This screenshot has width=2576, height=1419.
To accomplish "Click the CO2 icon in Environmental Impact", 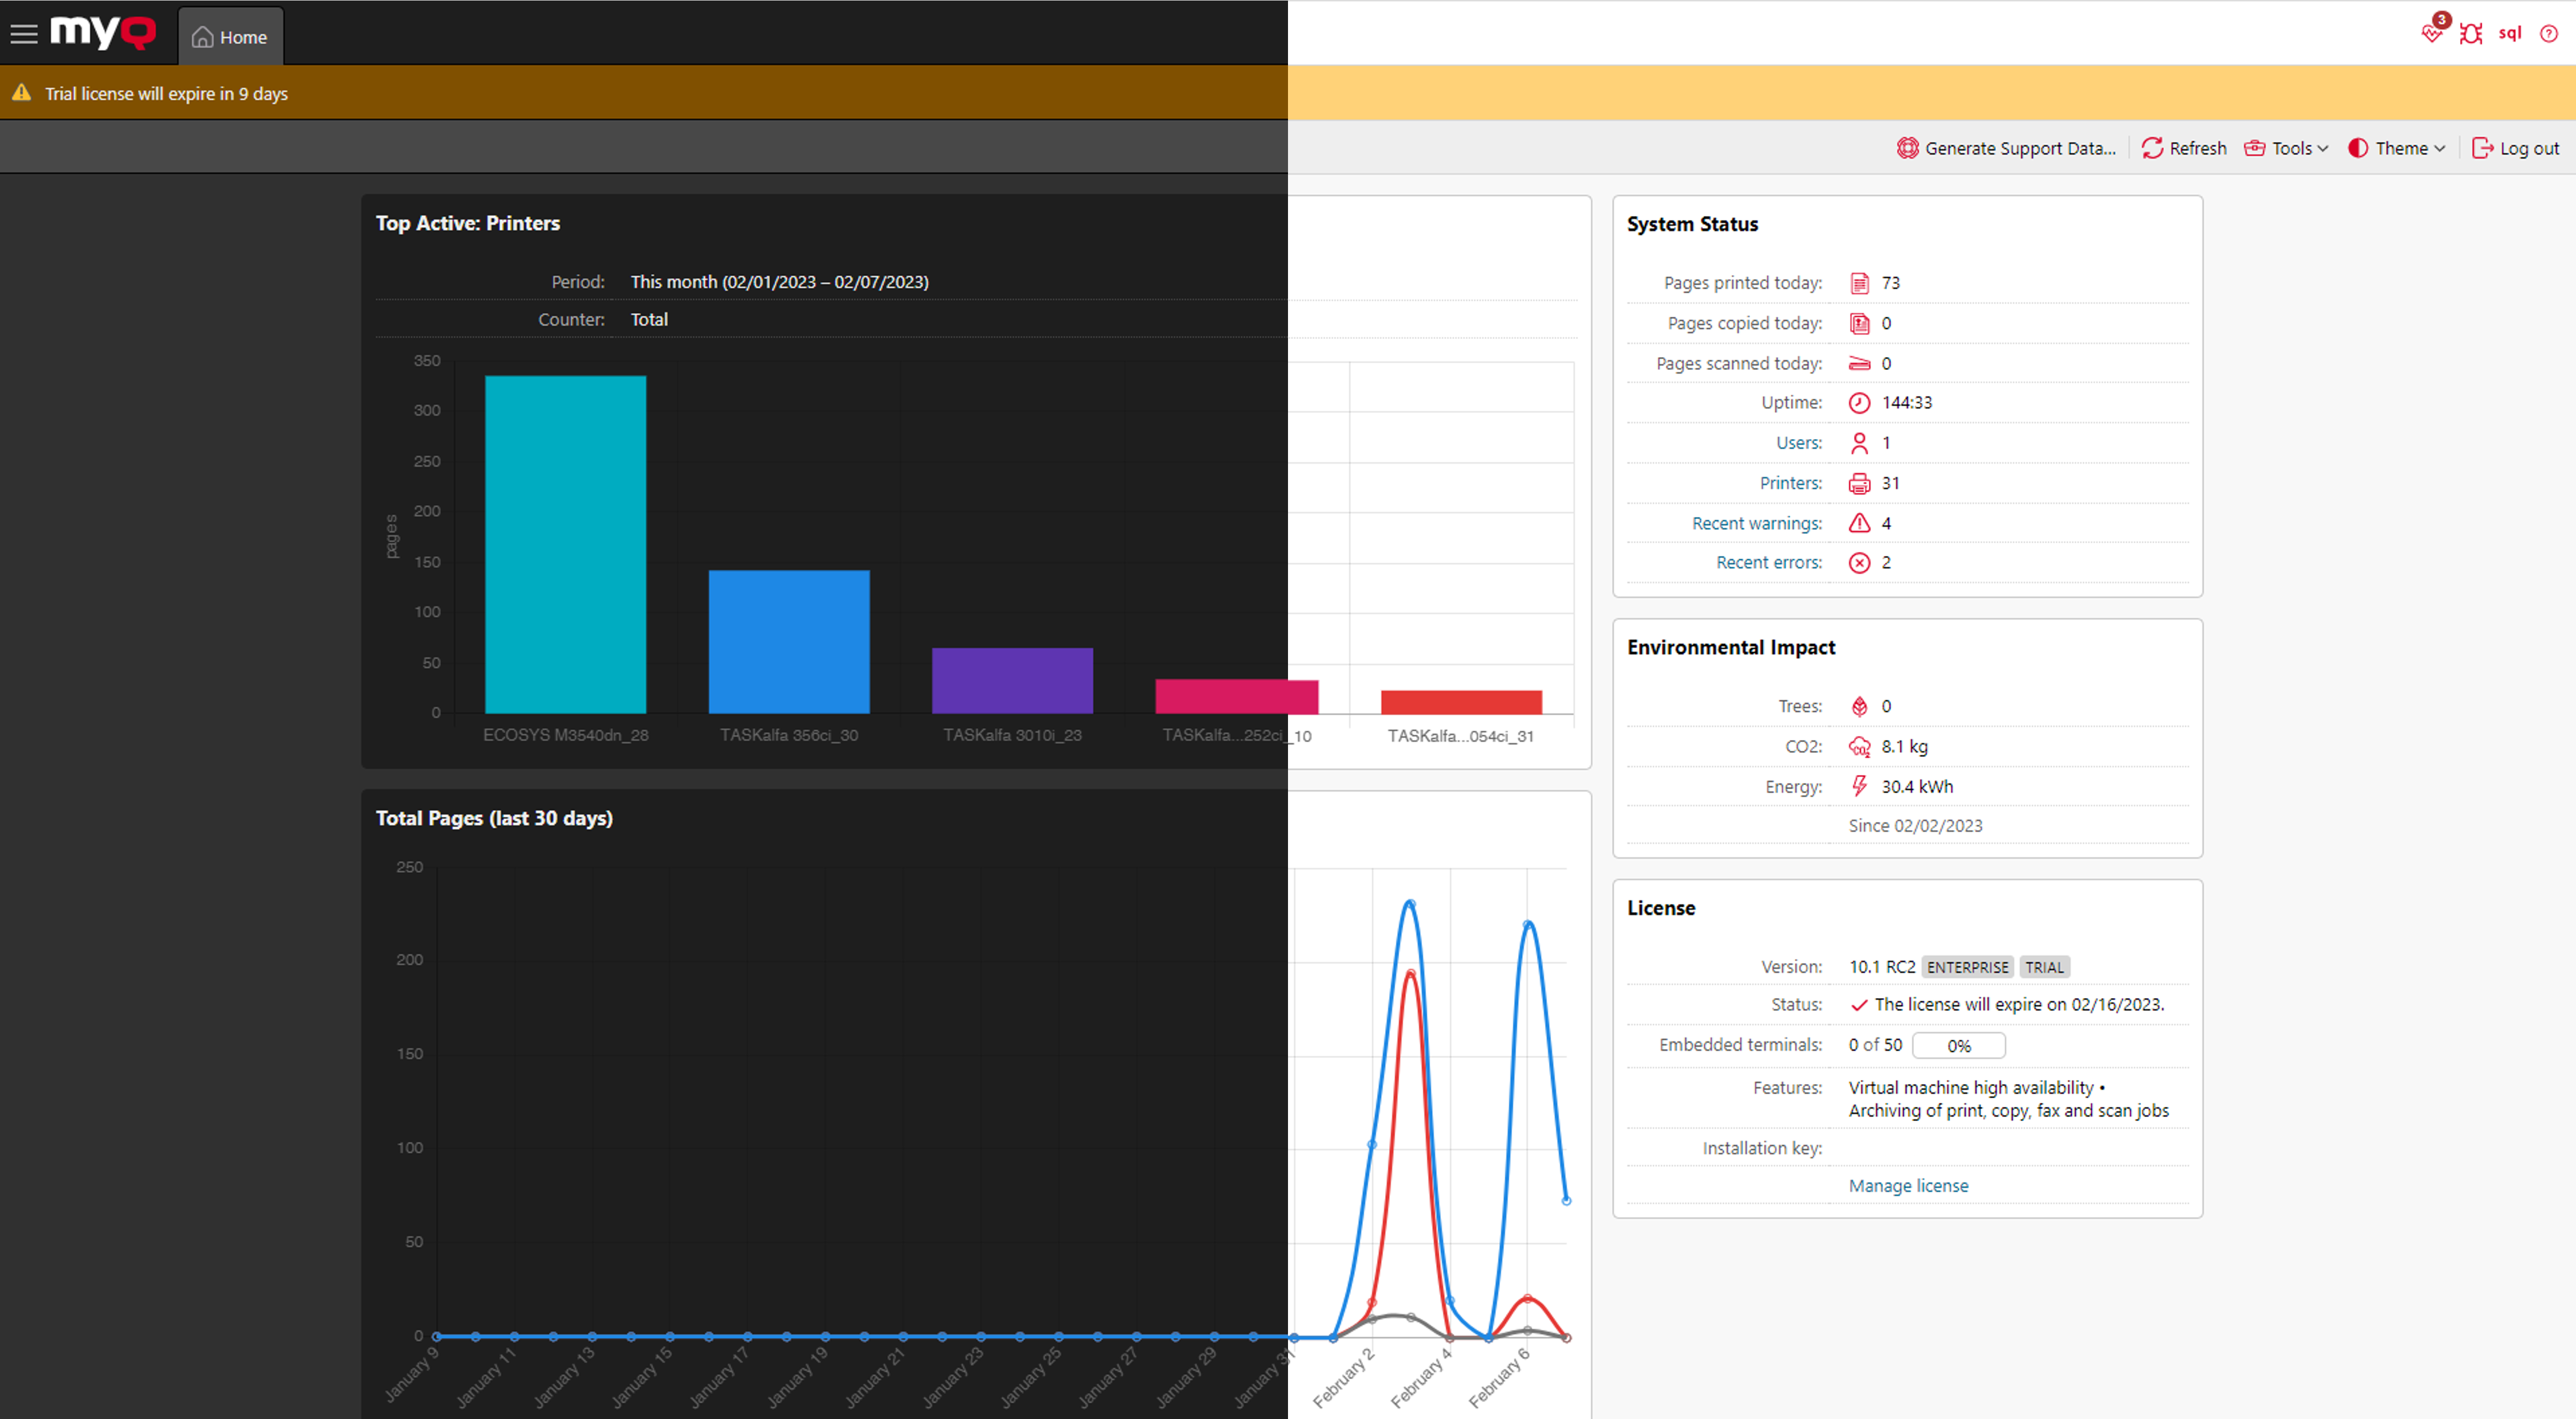I will tap(1859, 746).
